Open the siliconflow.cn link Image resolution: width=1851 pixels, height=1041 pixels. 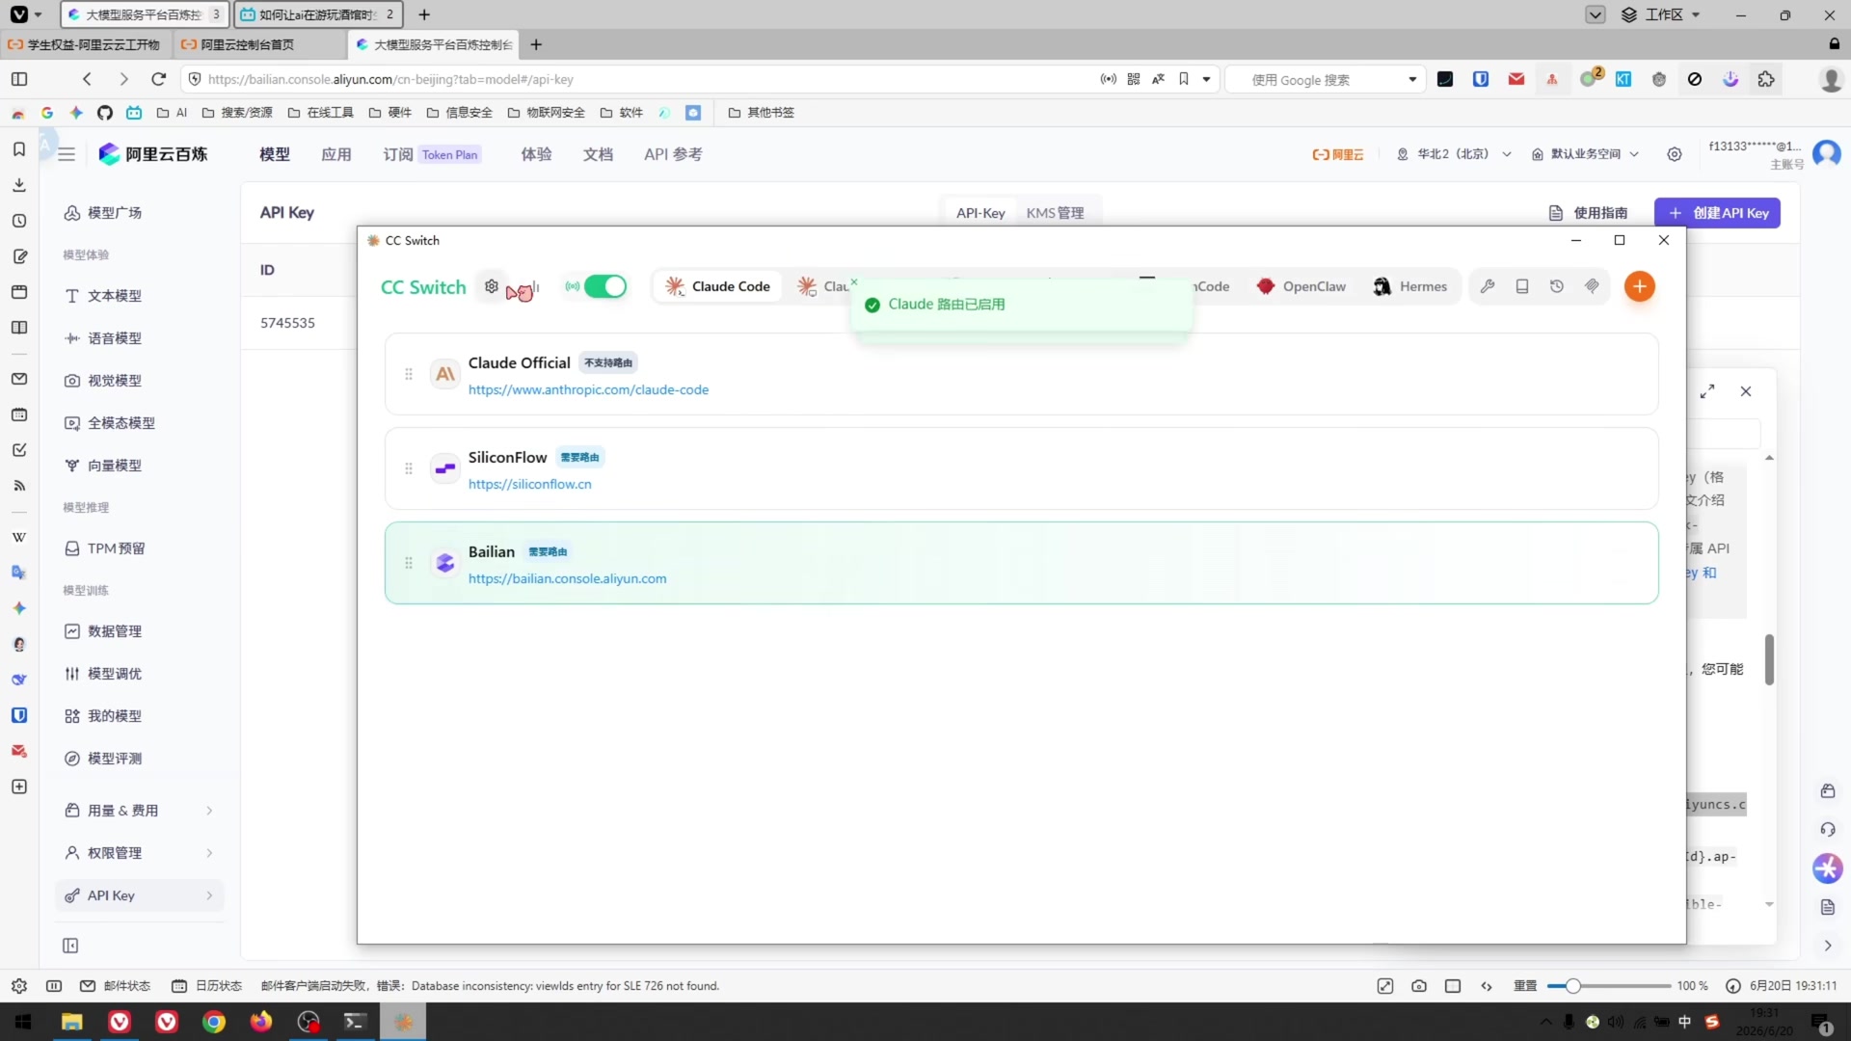530,484
